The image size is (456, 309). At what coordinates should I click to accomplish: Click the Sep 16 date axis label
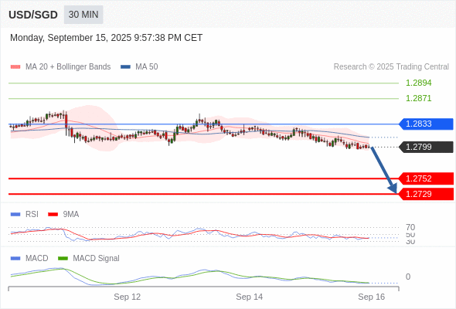coord(372,297)
